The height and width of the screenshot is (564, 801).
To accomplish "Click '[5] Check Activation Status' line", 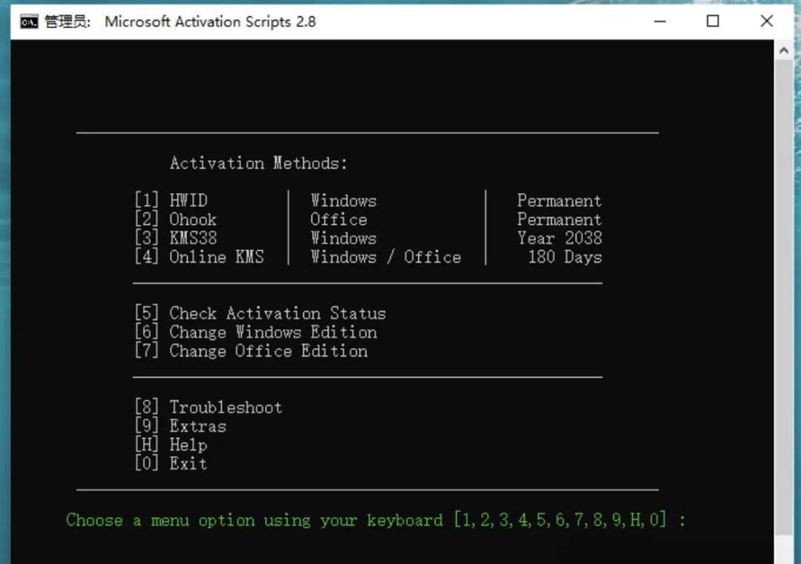I will pyautogui.click(x=260, y=313).
